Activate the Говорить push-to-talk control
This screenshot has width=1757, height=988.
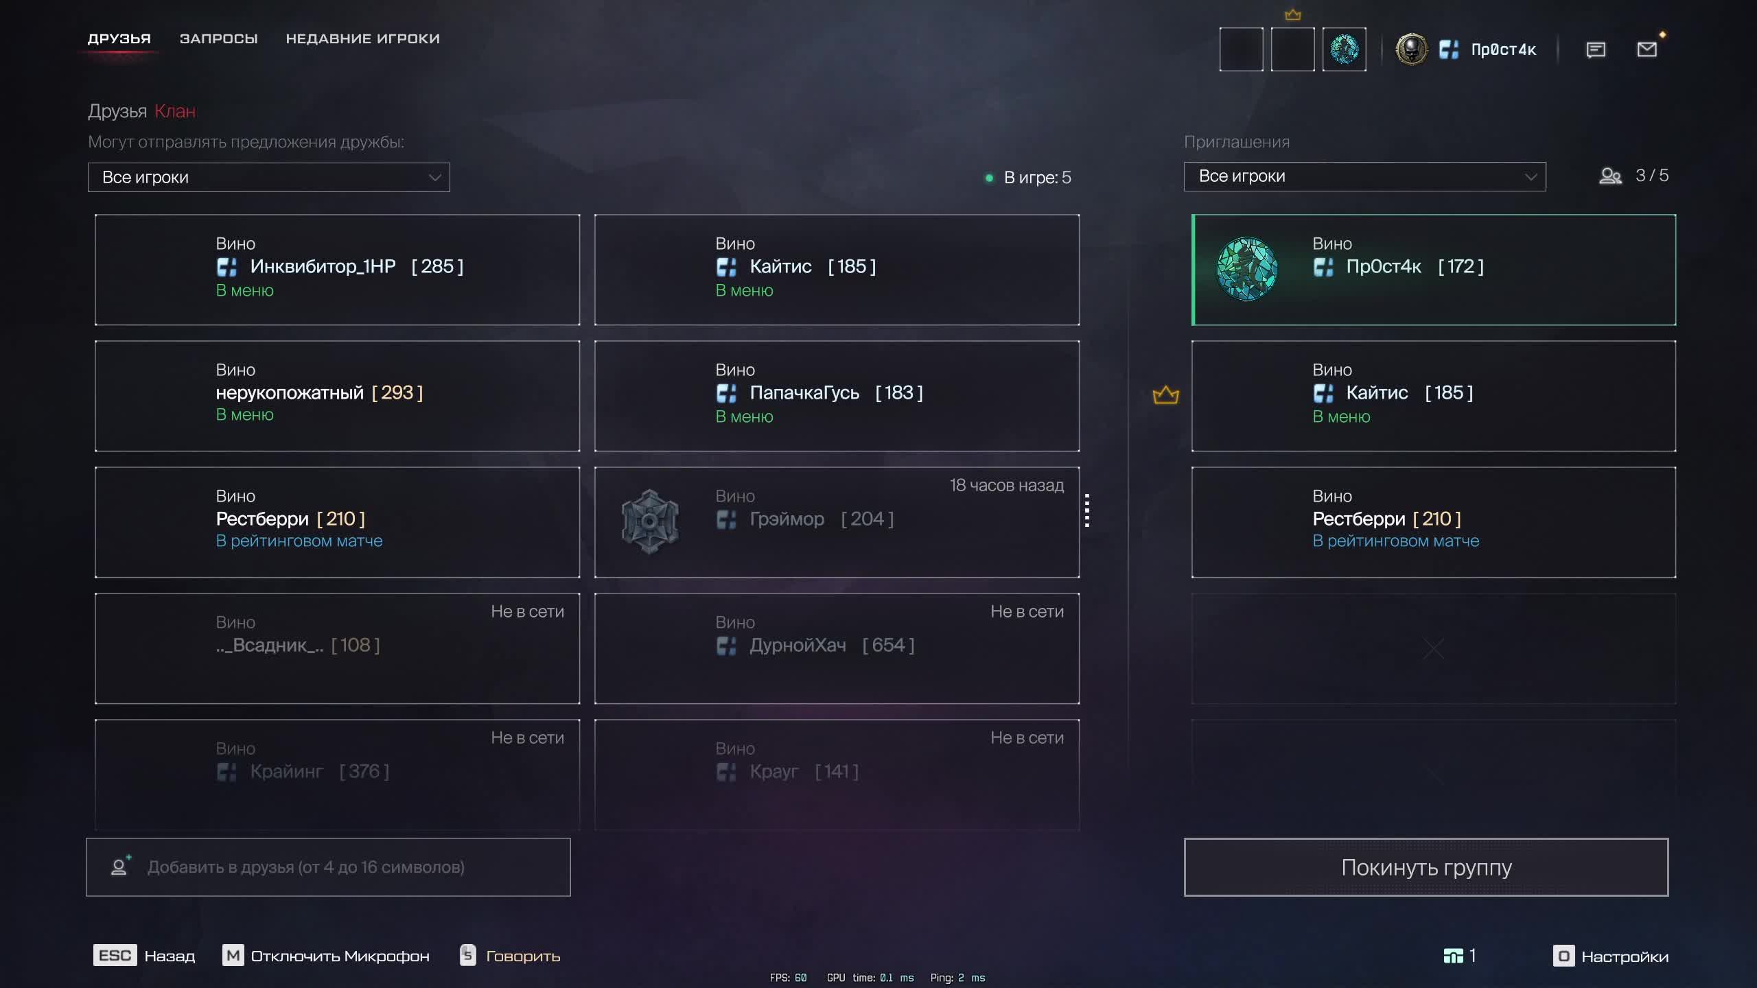510,956
